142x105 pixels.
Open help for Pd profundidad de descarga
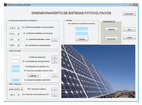55,62
